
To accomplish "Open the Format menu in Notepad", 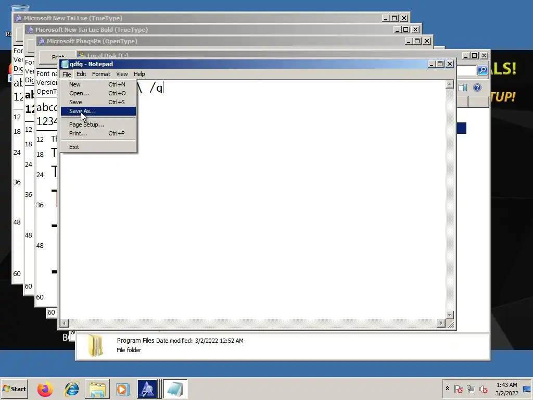I will (x=101, y=74).
